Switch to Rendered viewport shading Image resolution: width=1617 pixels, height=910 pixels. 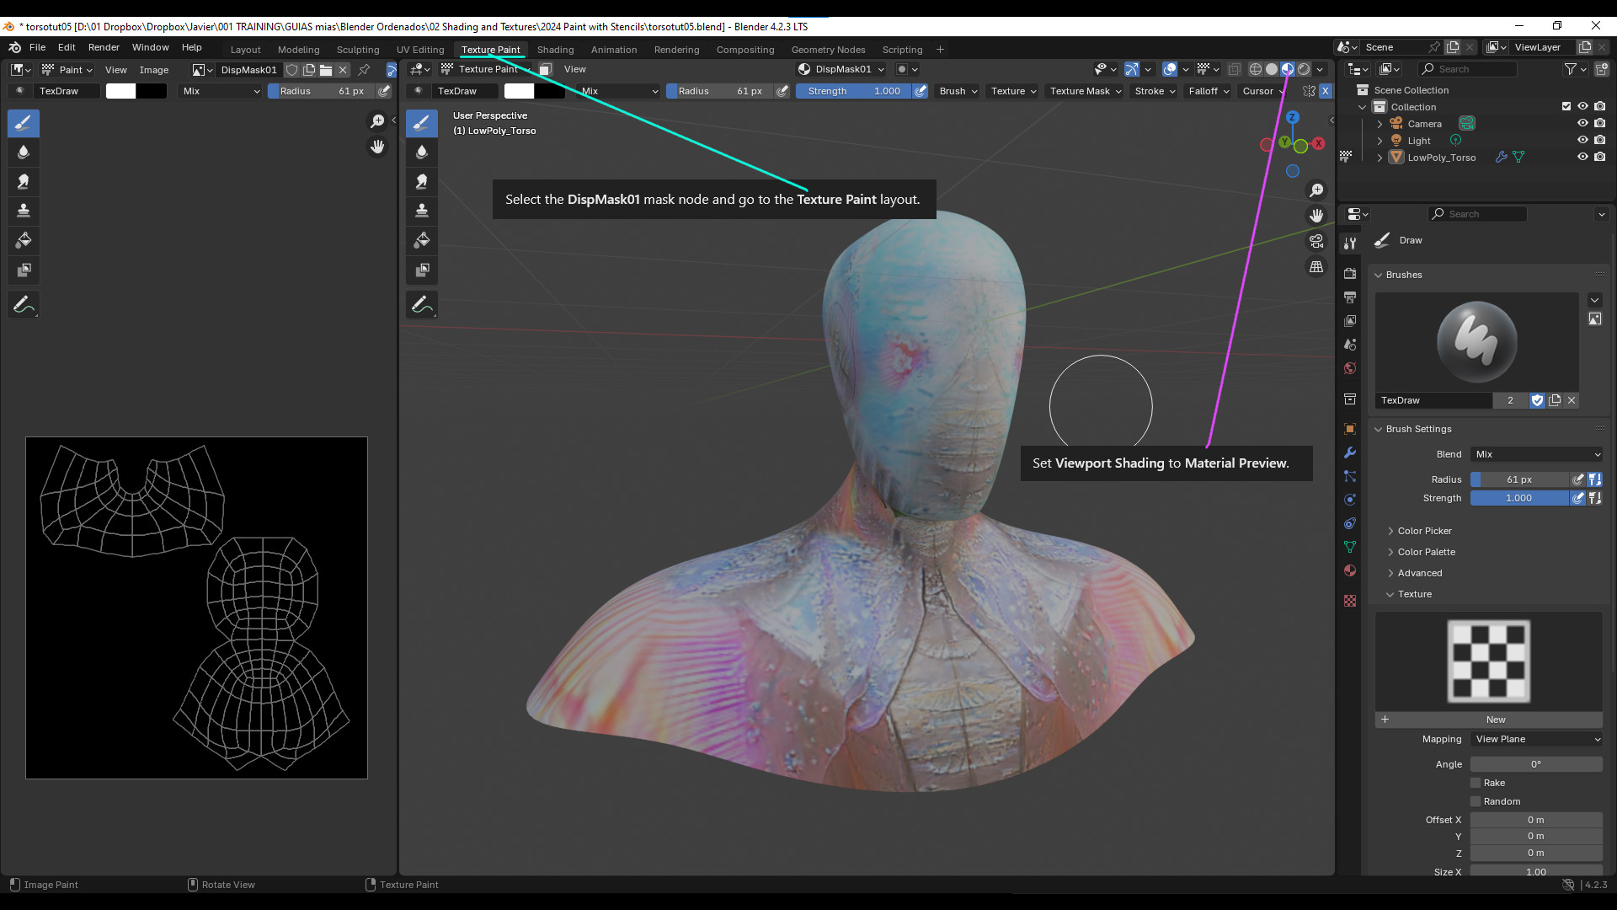pyautogui.click(x=1304, y=69)
